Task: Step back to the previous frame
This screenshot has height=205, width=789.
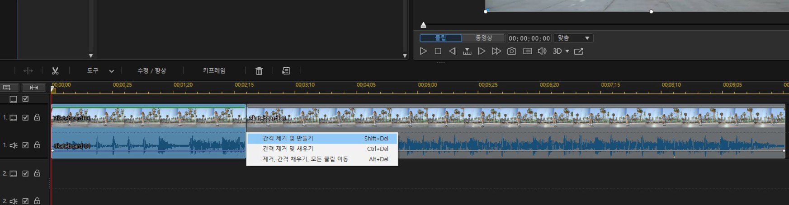Action: pos(452,51)
